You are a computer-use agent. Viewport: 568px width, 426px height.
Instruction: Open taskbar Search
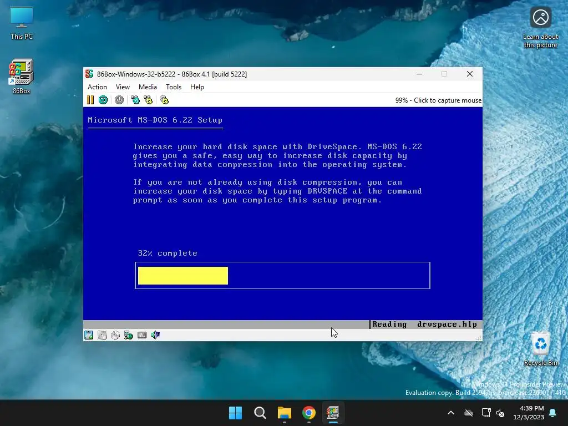tap(260, 413)
